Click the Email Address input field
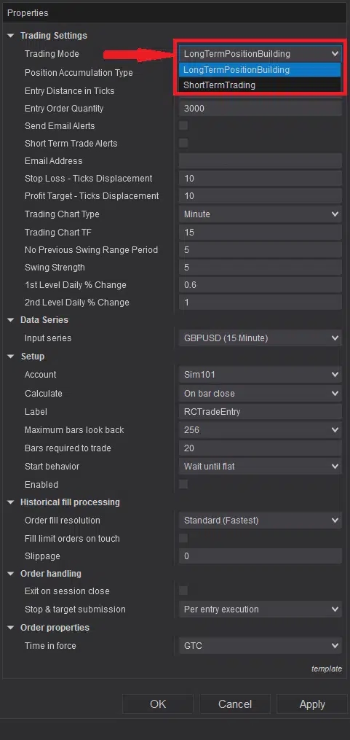 coord(260,161)
